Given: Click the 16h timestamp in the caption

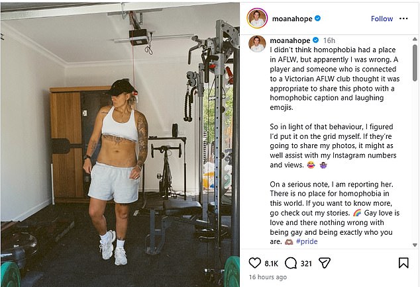Looking at the screenshot, I should [x=329, y=40].
